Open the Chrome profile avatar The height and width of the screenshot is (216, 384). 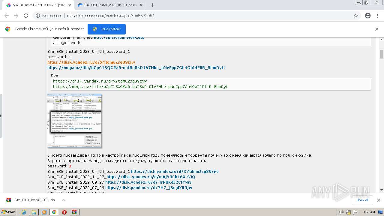(368, 16)
